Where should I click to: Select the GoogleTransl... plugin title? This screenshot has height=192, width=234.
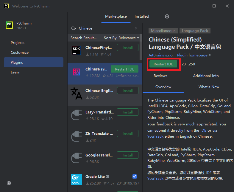coord(99,155)
